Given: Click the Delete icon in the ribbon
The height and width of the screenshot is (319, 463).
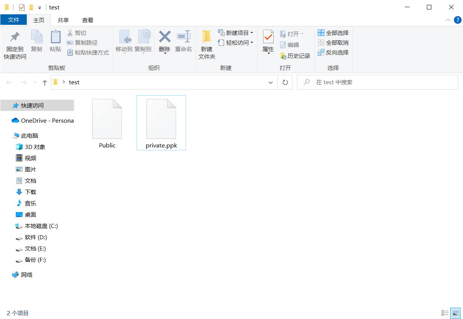Looking at the screenshot, I should (x=164, y=37).
